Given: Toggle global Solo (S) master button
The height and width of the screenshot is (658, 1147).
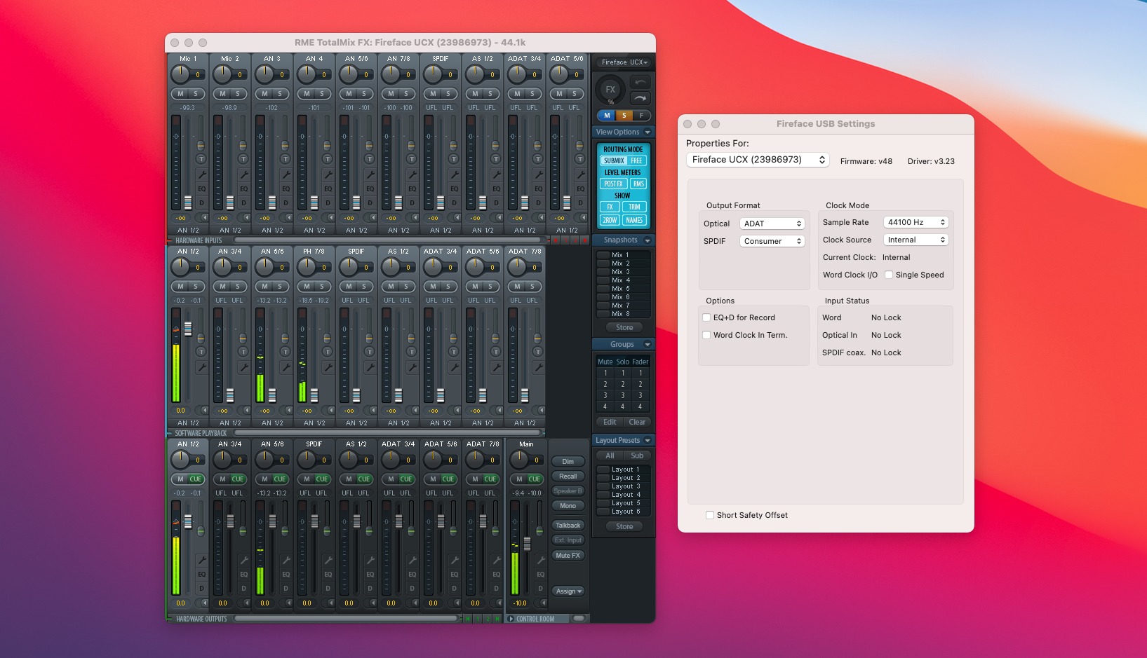Looking at the screenshot, I should tap(624, 116).
